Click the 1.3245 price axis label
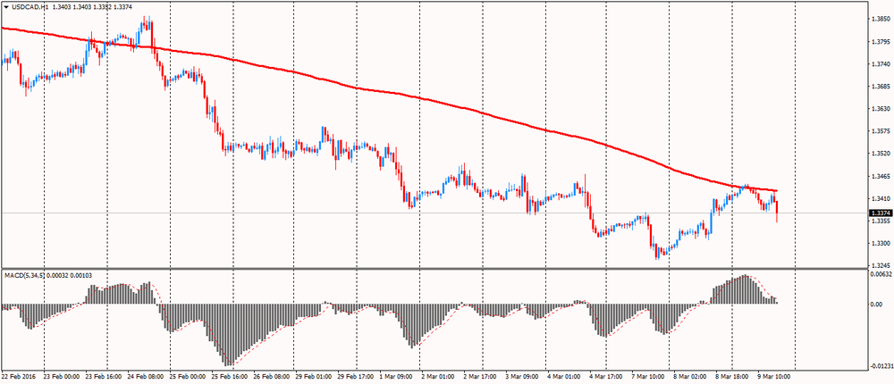Viewport: 894px width, 384px height. click(x=881, y=265)
